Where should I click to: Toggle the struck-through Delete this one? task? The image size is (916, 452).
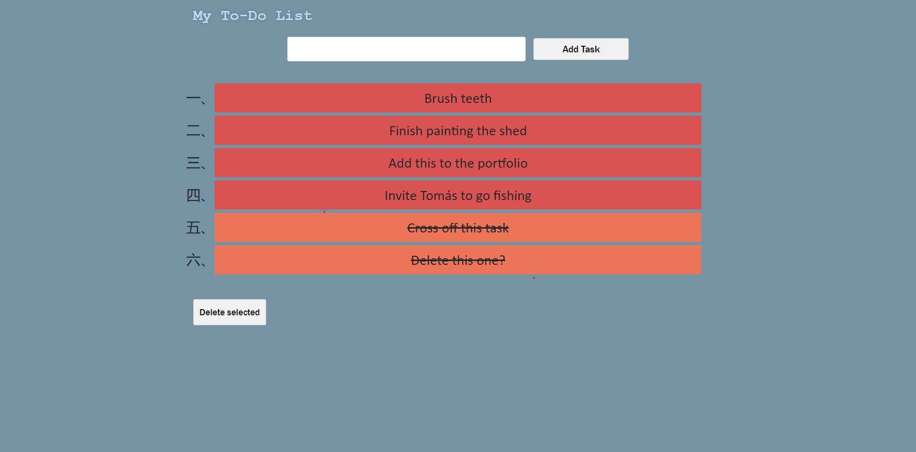pyautogui.click(x=458, y=260)
